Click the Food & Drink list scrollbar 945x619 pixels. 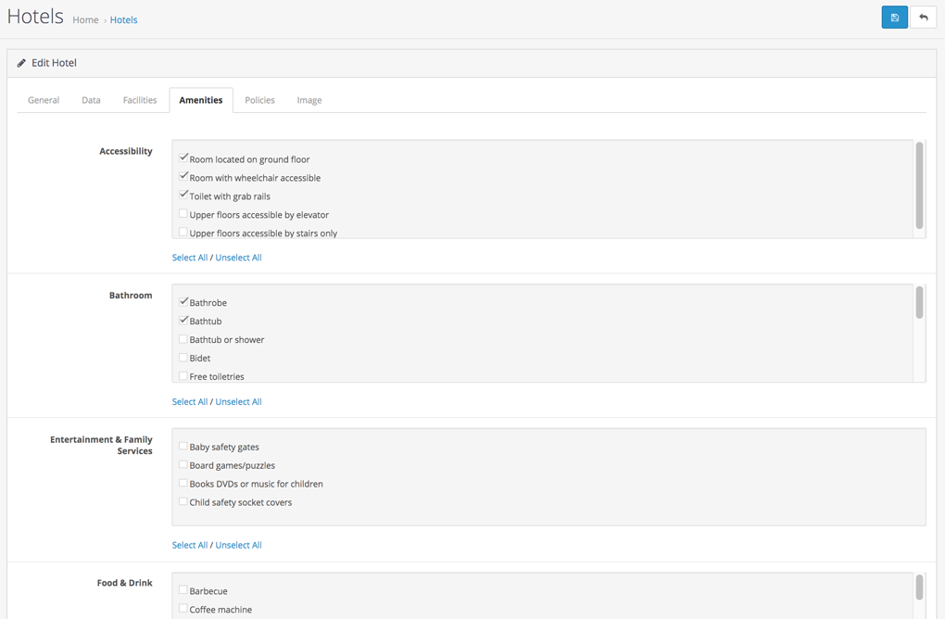point(919,587)
